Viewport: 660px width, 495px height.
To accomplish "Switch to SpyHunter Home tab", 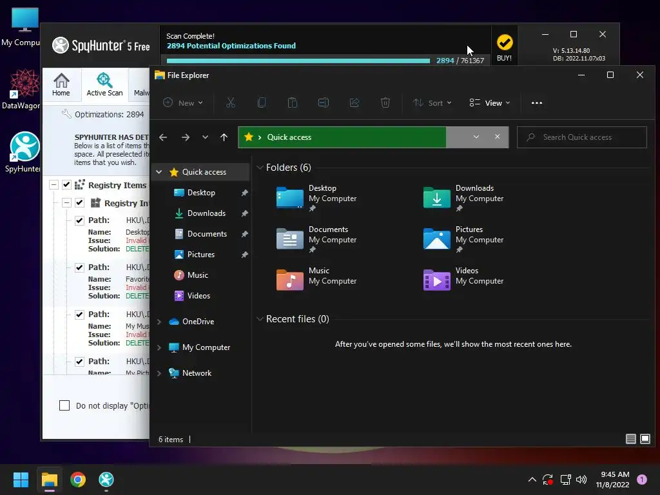I will click(x=61, y=84).
